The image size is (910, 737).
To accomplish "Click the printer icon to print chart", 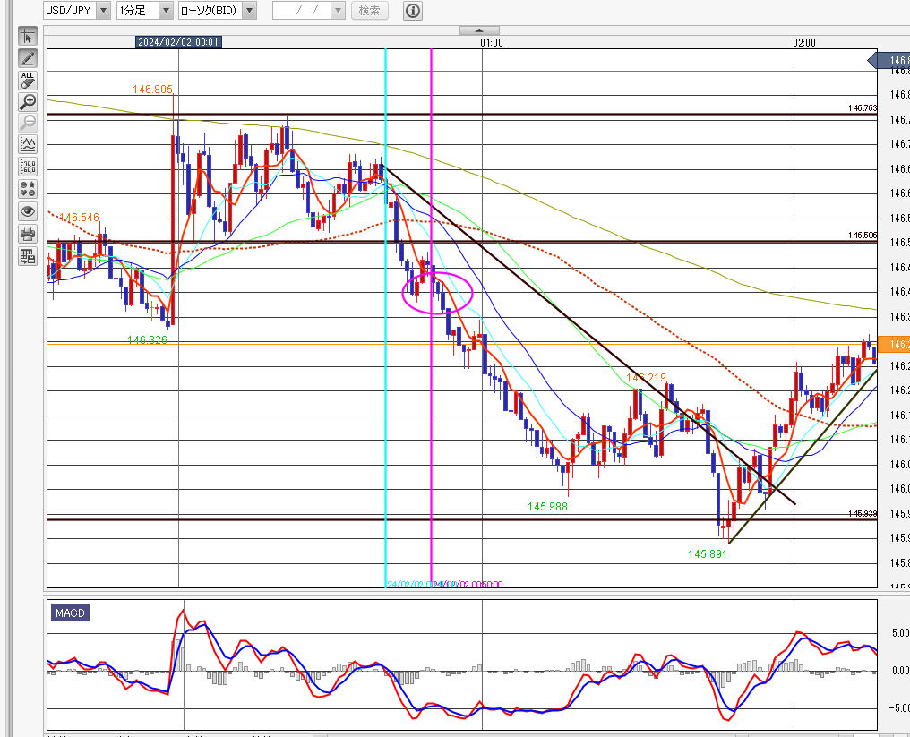I will pyautogui.click(x=28, y=235).
